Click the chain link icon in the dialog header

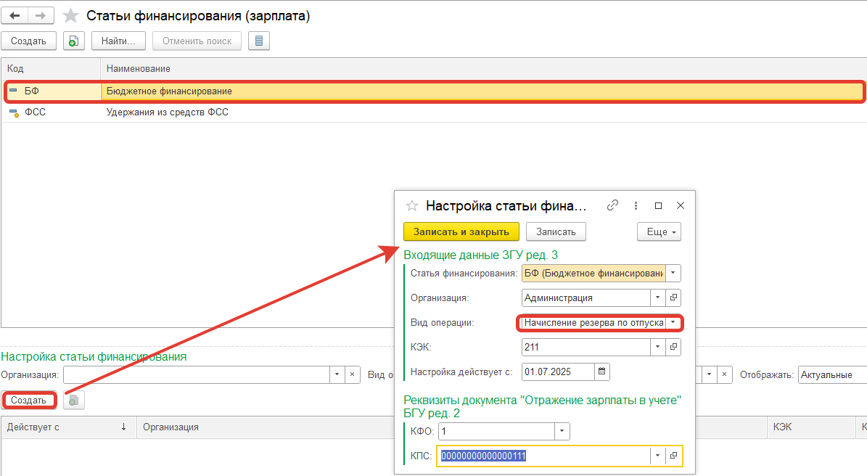click(612, 205)
